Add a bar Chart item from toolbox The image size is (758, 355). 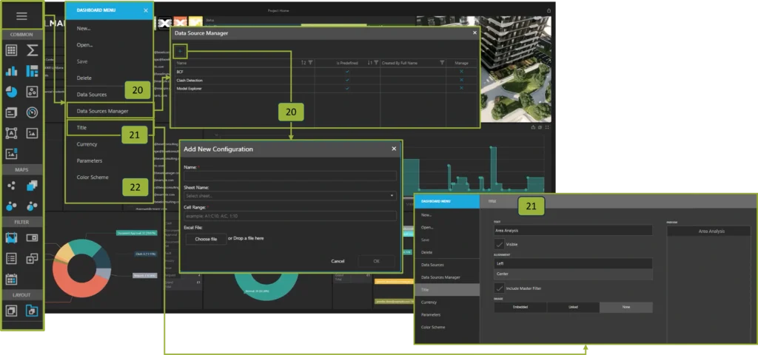tap(12, 71)
